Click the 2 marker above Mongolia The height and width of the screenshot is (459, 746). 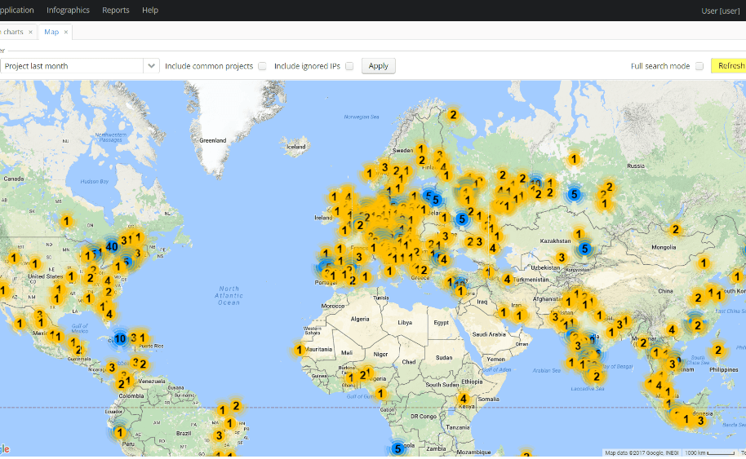click(x=675, y=230)
